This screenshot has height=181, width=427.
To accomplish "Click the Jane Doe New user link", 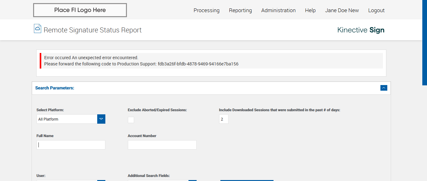I will coord(342,10).
